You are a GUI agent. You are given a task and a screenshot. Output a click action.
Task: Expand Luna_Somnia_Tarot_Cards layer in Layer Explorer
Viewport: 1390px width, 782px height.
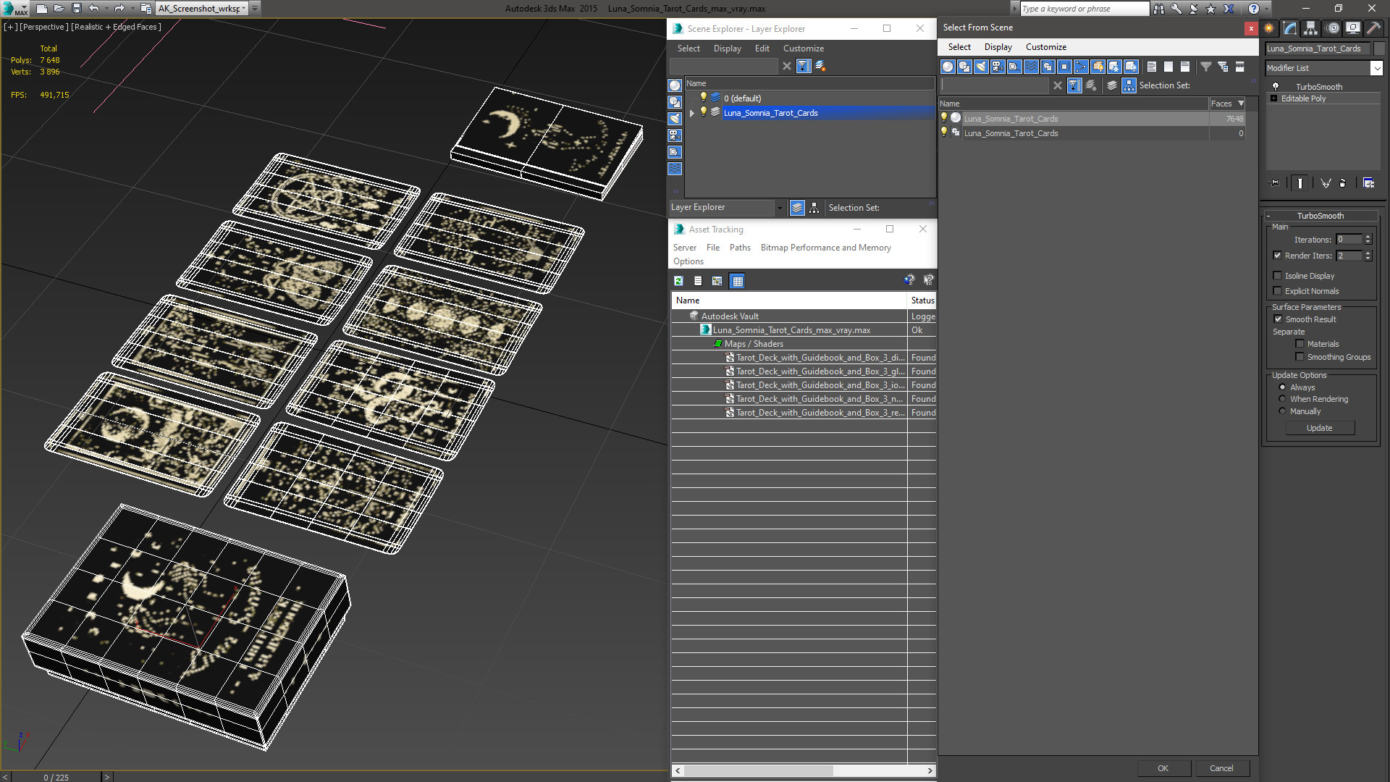692,113
